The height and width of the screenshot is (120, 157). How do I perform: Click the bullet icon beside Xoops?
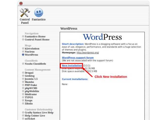[x=23, y=100]
